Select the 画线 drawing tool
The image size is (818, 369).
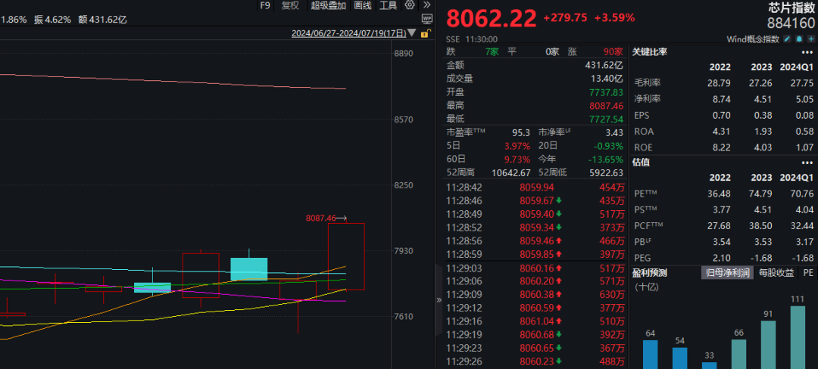(363, 5)
